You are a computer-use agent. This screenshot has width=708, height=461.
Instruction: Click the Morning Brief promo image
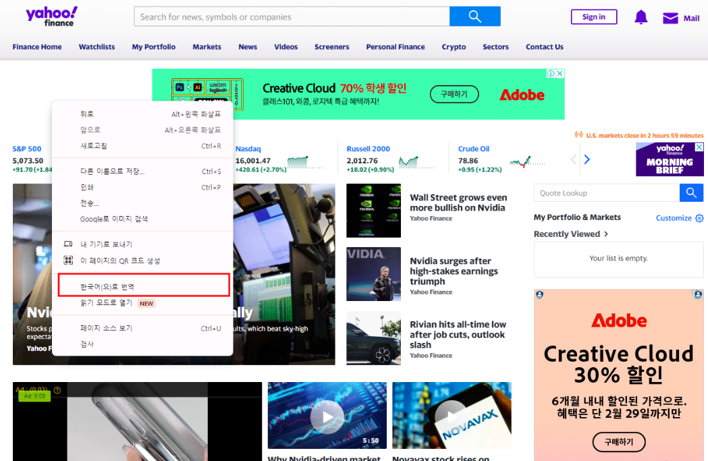click(670, 159)
